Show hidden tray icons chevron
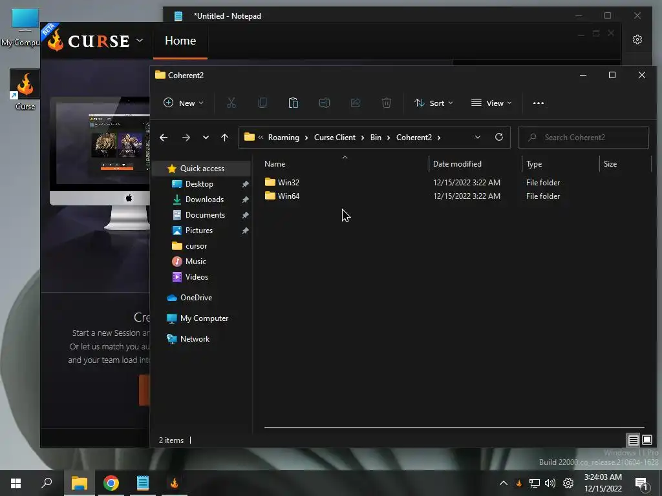 [504, 483]
